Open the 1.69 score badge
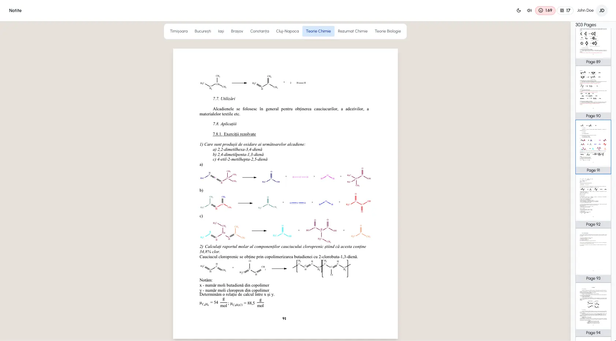The height and width of the screenshot is (341, 616). click(545, 11)
